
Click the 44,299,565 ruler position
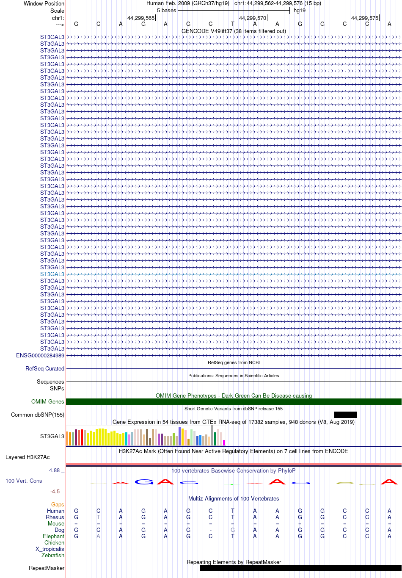141,18
